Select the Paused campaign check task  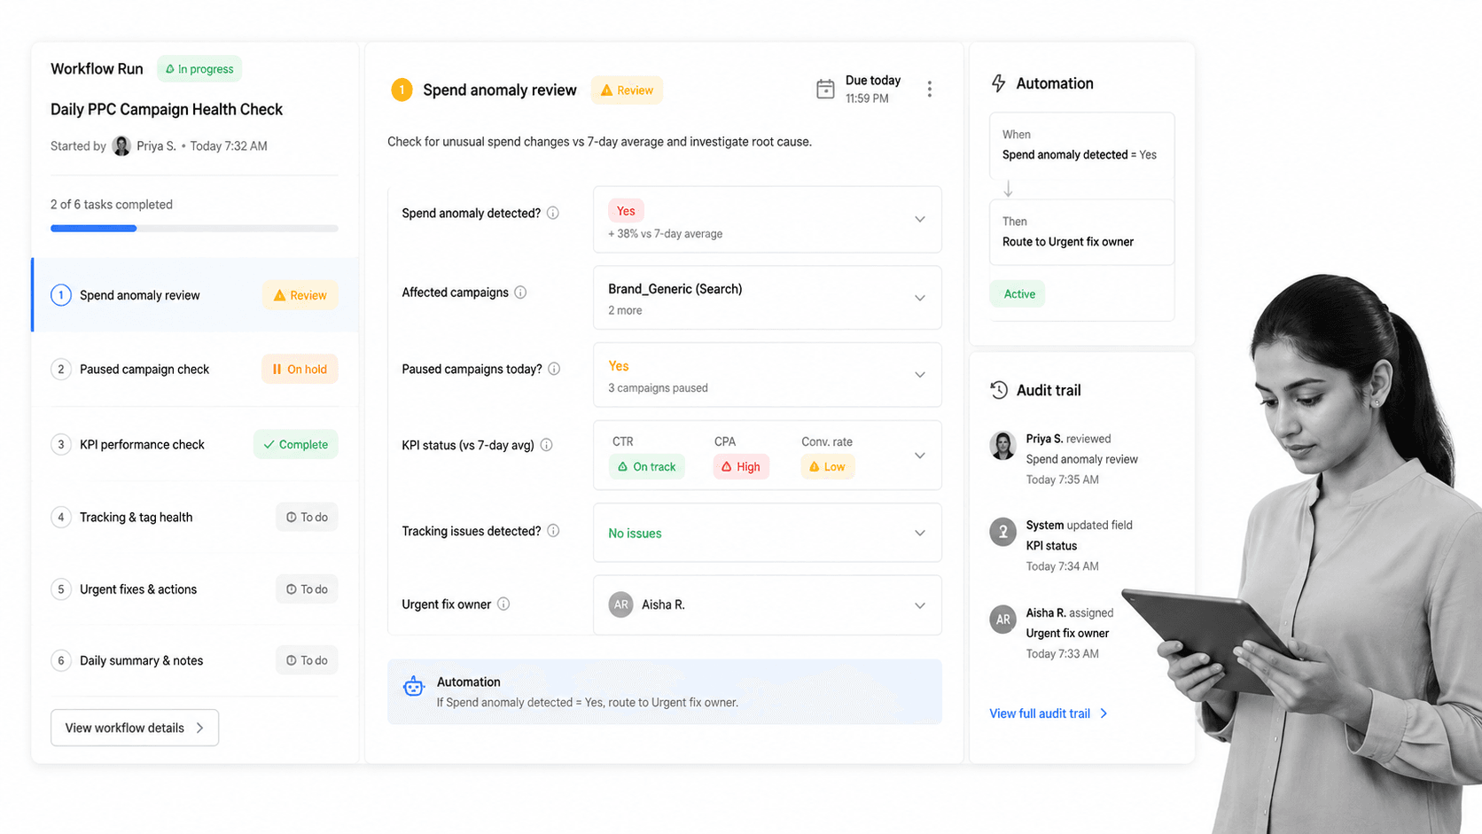[195, 370]
